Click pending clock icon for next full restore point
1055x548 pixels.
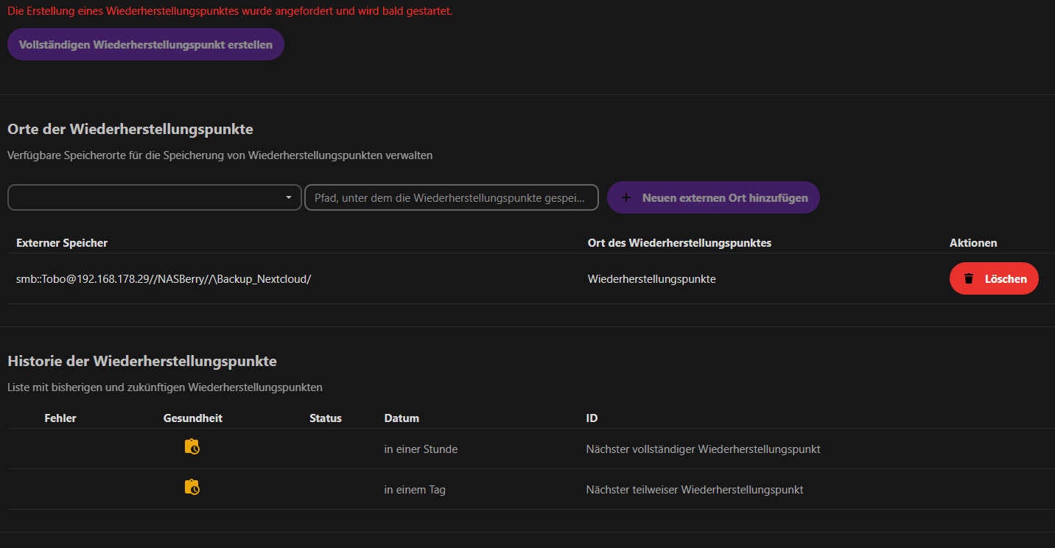(192, 447)
